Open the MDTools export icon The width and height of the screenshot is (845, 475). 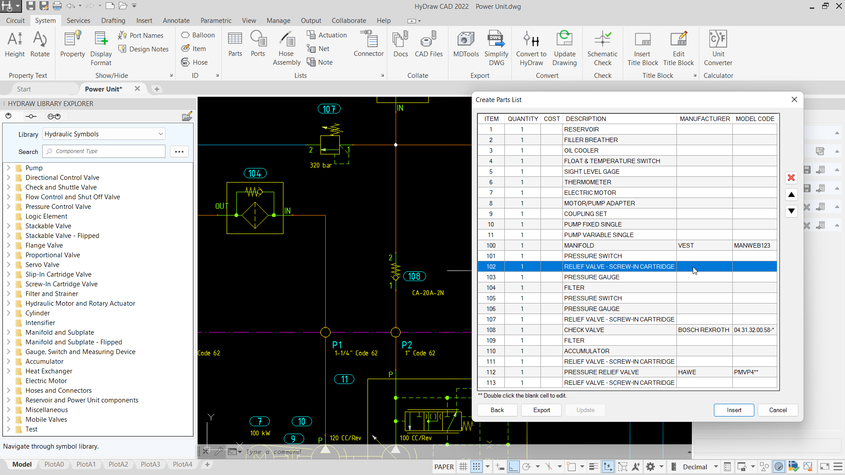[466, 44]
